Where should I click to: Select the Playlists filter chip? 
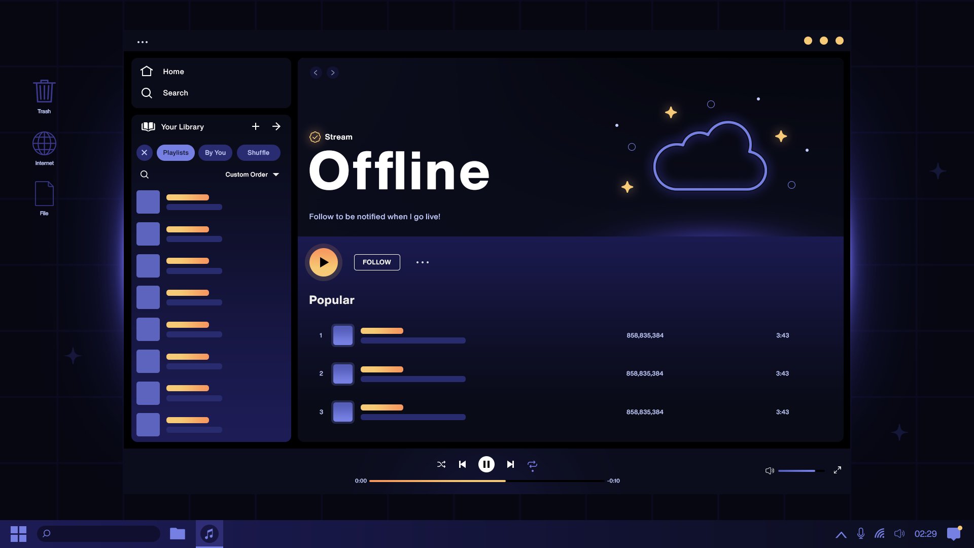point(176,153)
